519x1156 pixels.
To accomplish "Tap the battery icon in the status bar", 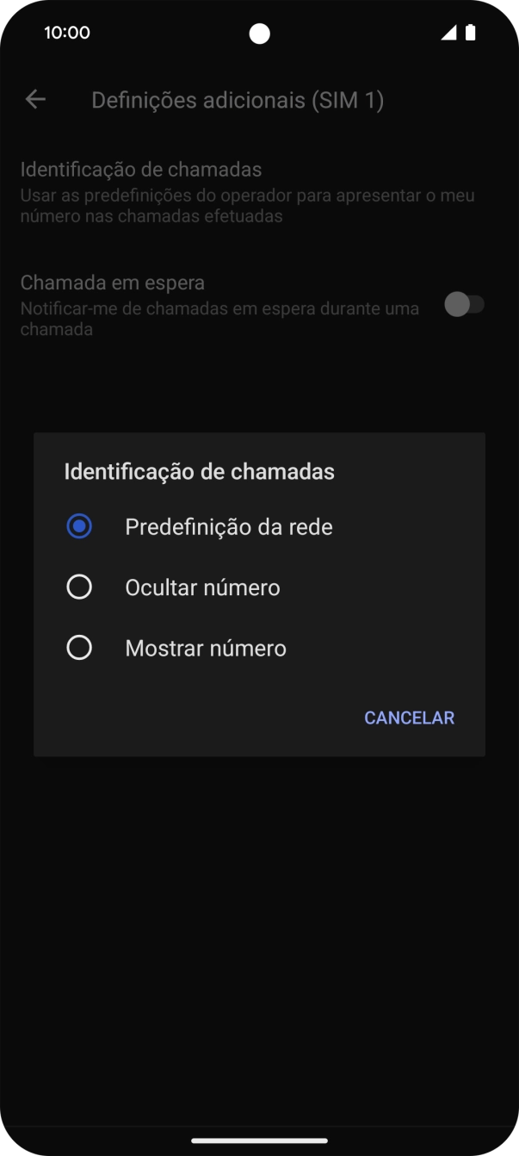I will click(470, 32).
